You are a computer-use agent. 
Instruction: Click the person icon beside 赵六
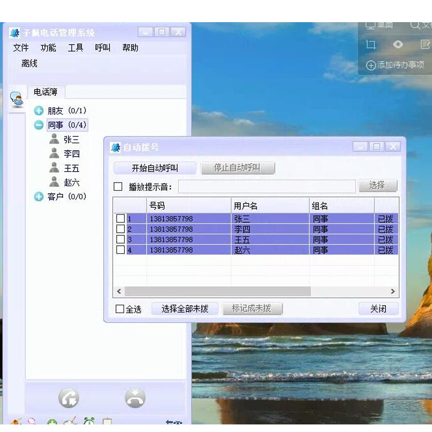54,182
